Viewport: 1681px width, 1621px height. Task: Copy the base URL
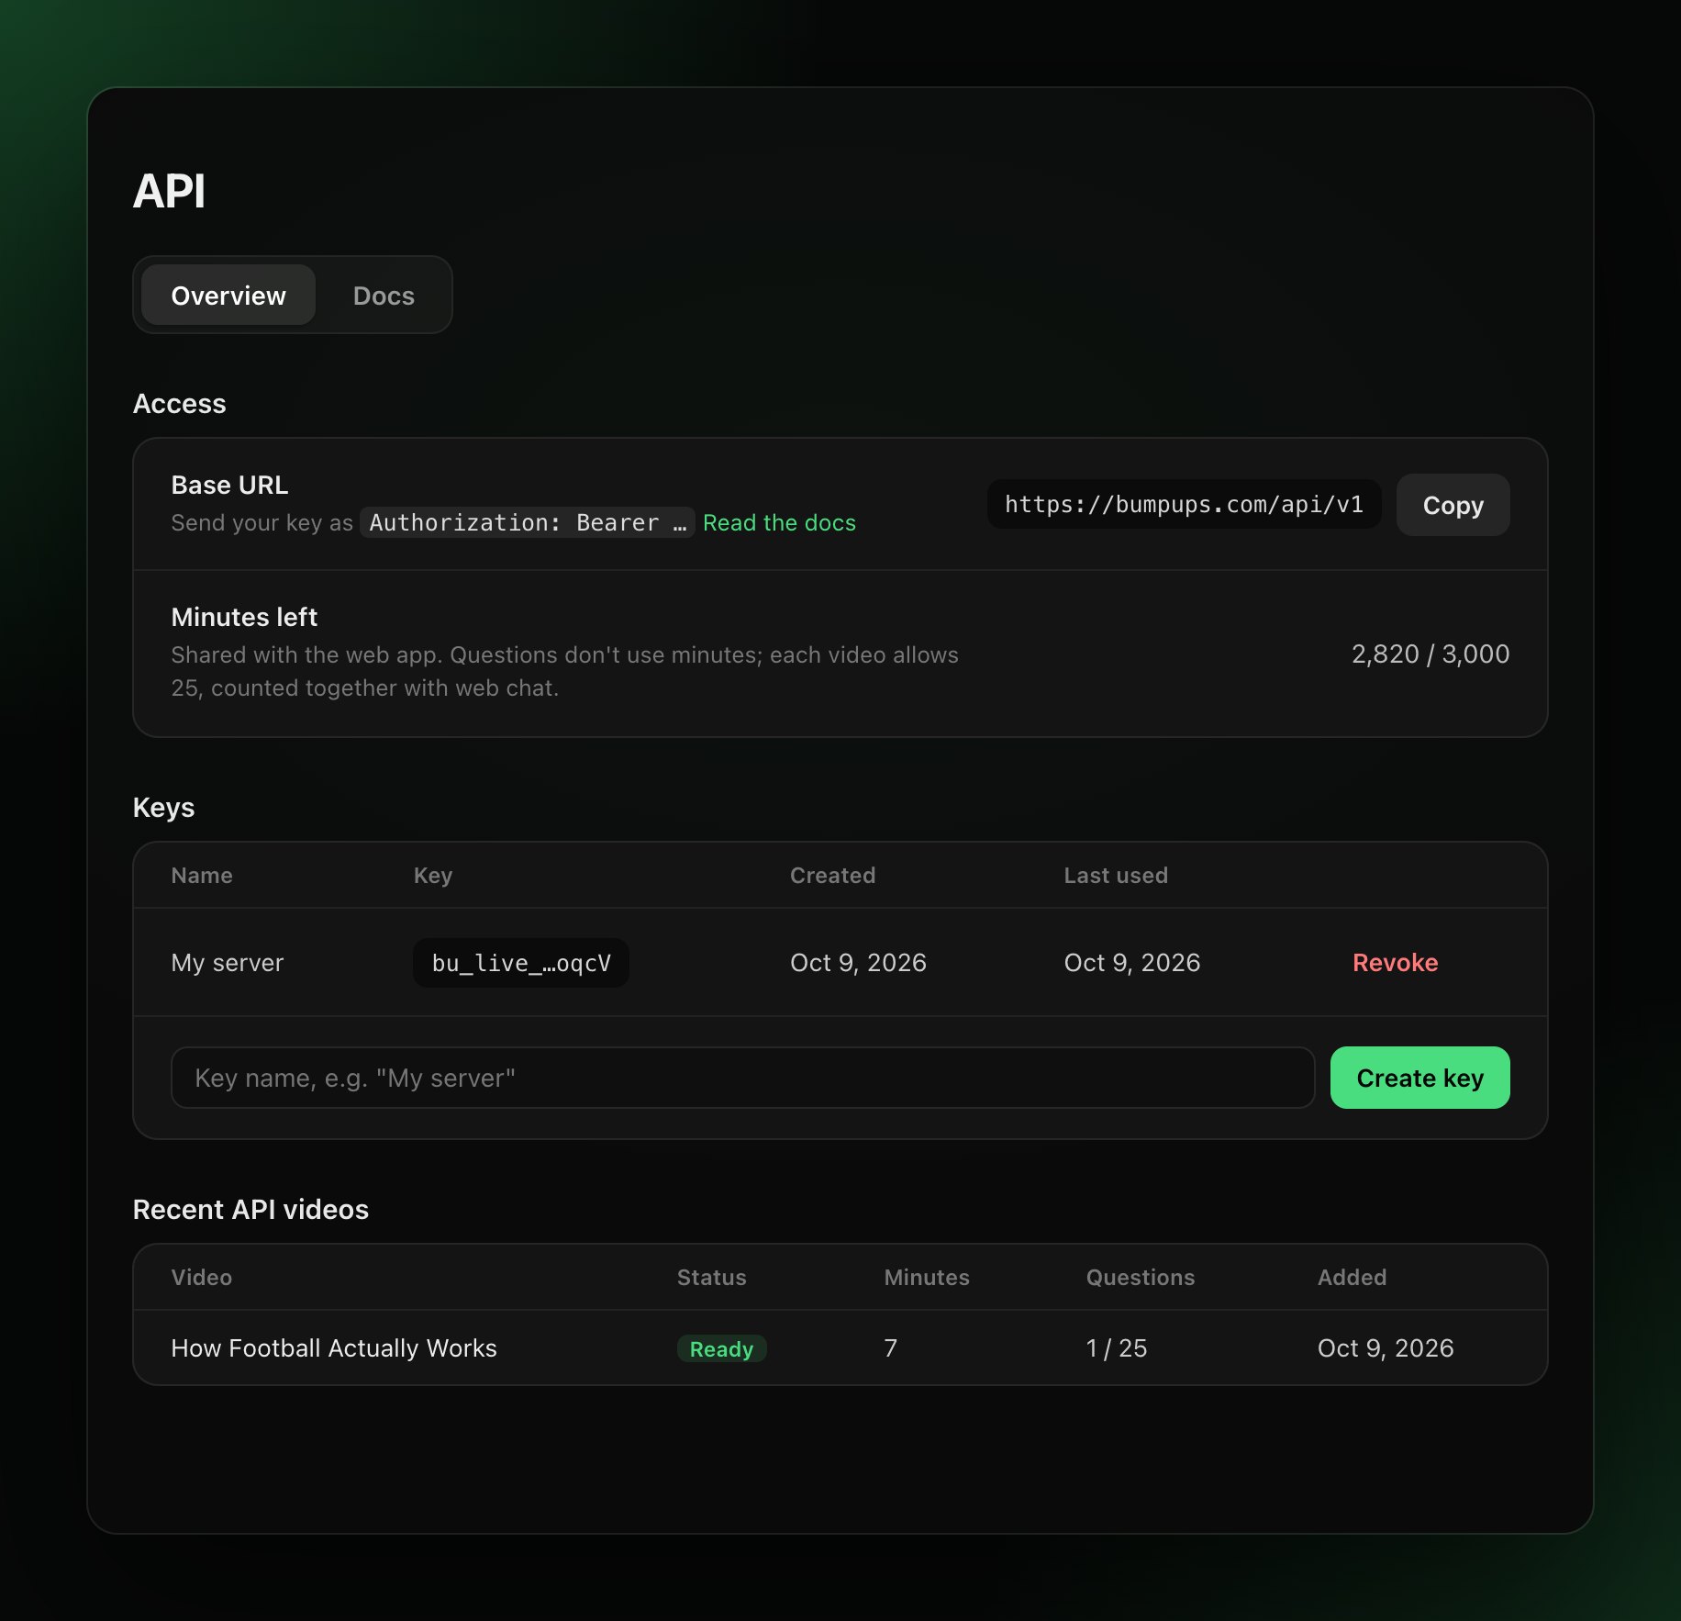1453,505
